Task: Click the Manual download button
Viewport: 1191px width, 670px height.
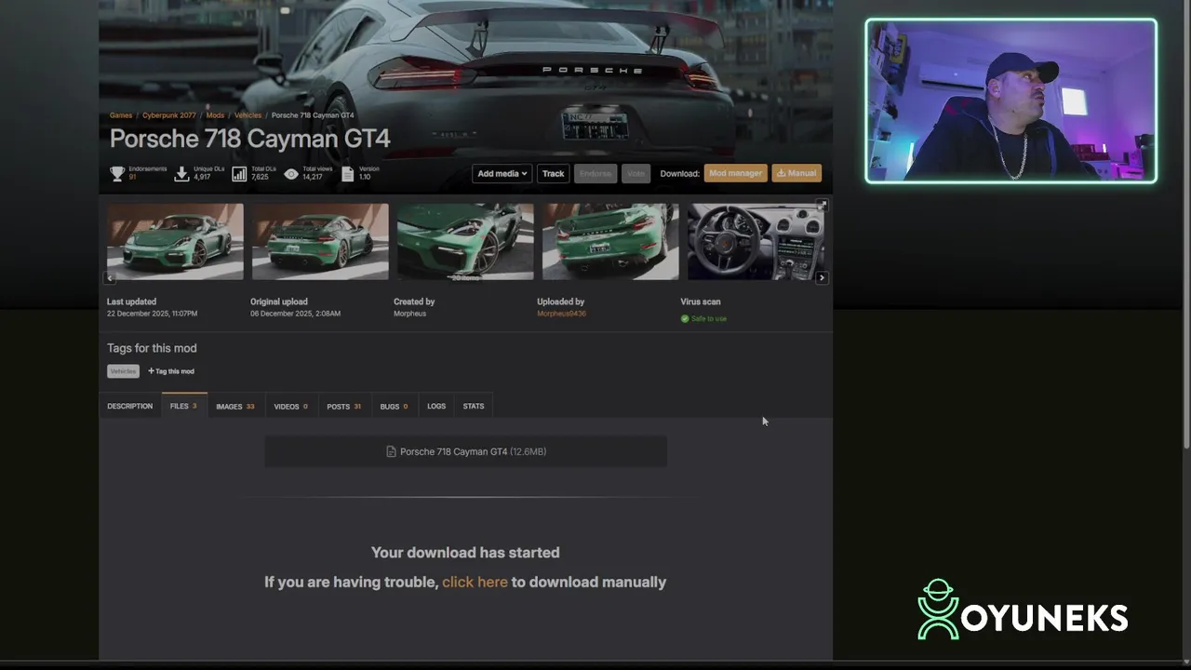Action: [x=796, y=173]
